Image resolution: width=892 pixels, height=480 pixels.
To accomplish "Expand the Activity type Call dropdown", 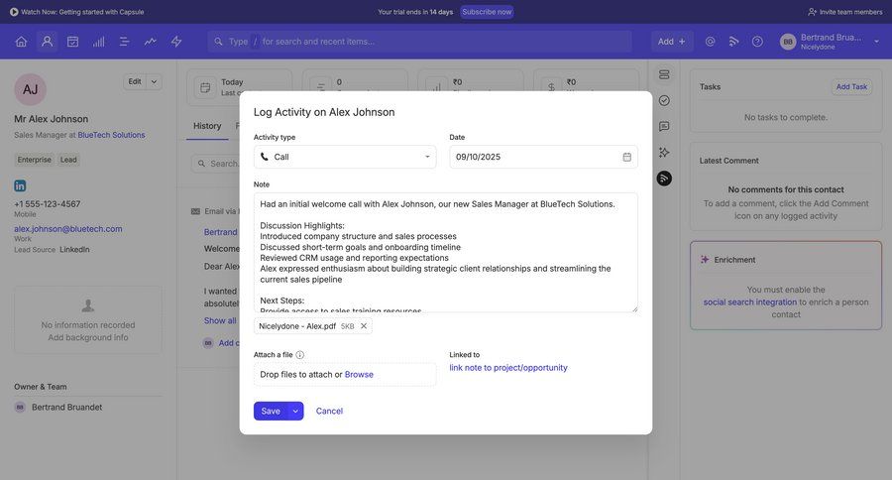I will click(344, 157).
